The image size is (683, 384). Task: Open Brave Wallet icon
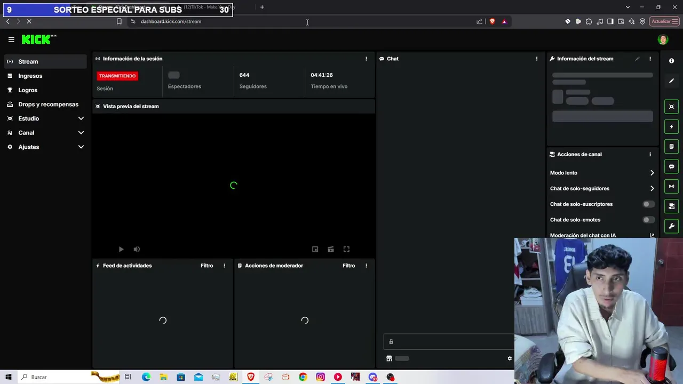621,21
